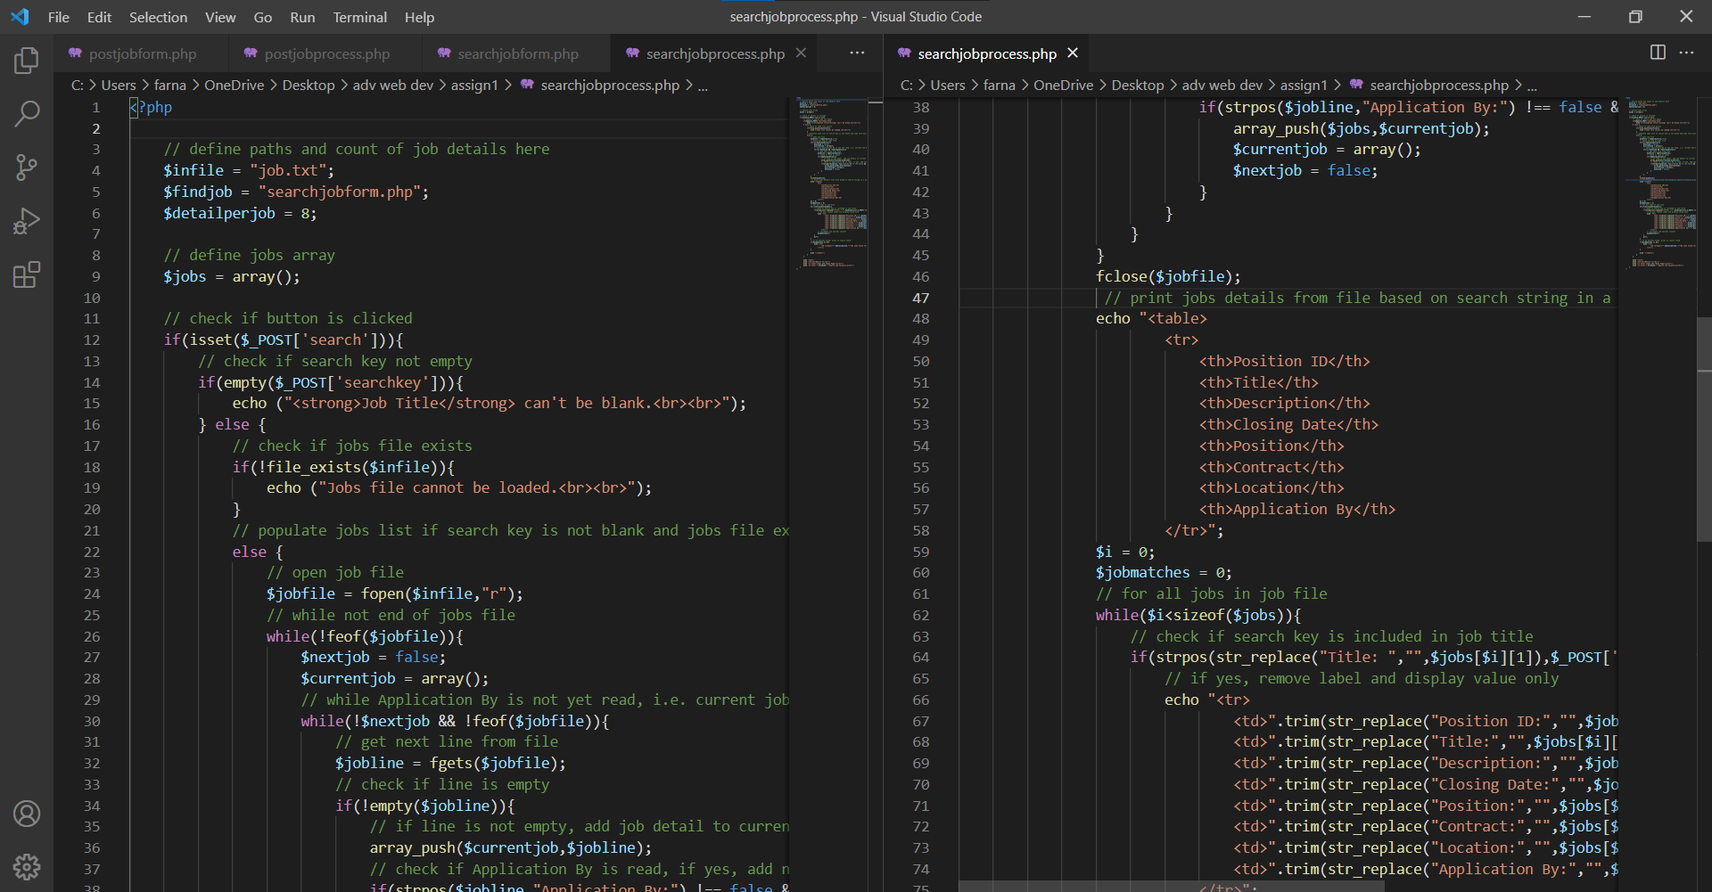Select right group searchjobprocess.php tab

(986, 53)
